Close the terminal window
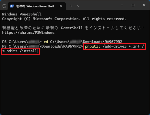 [144, 5]
